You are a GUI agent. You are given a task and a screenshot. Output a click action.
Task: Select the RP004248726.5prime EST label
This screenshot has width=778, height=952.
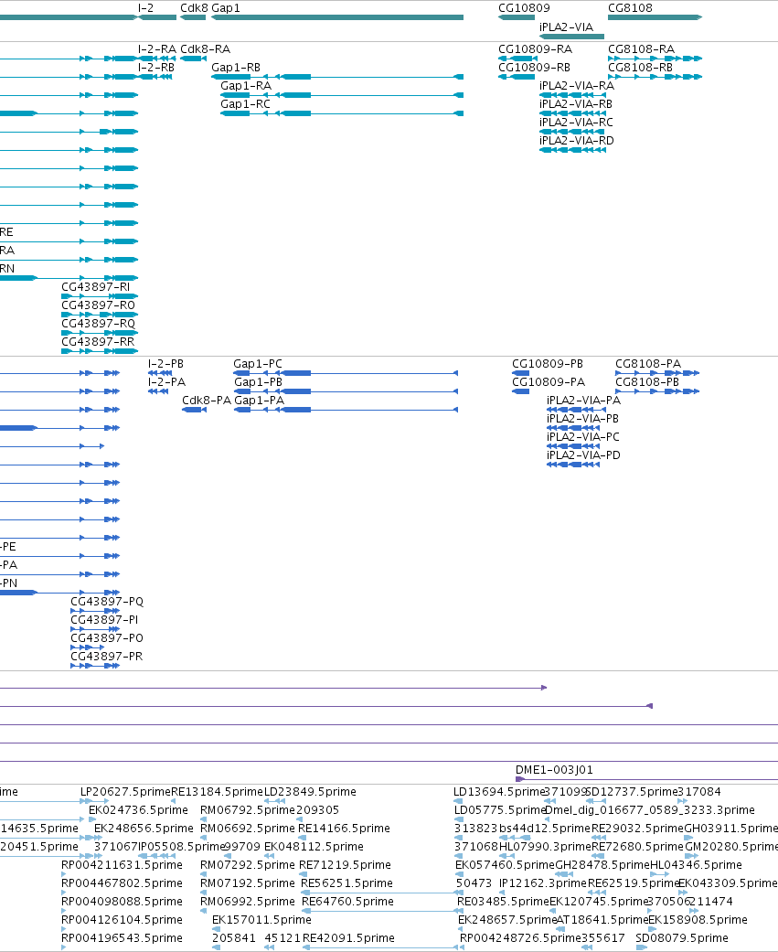[x=521, y=937]
